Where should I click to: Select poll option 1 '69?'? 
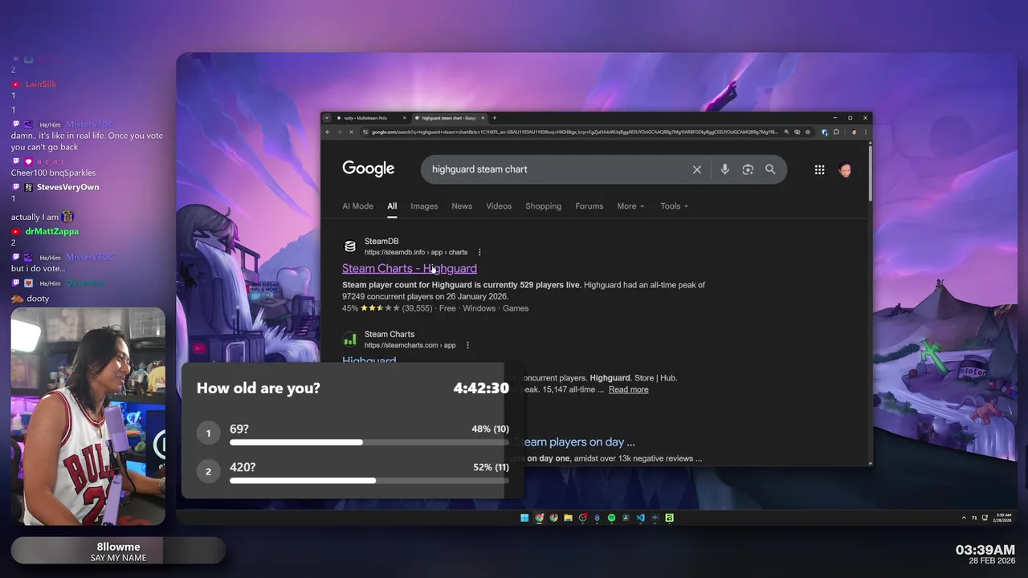353,433
